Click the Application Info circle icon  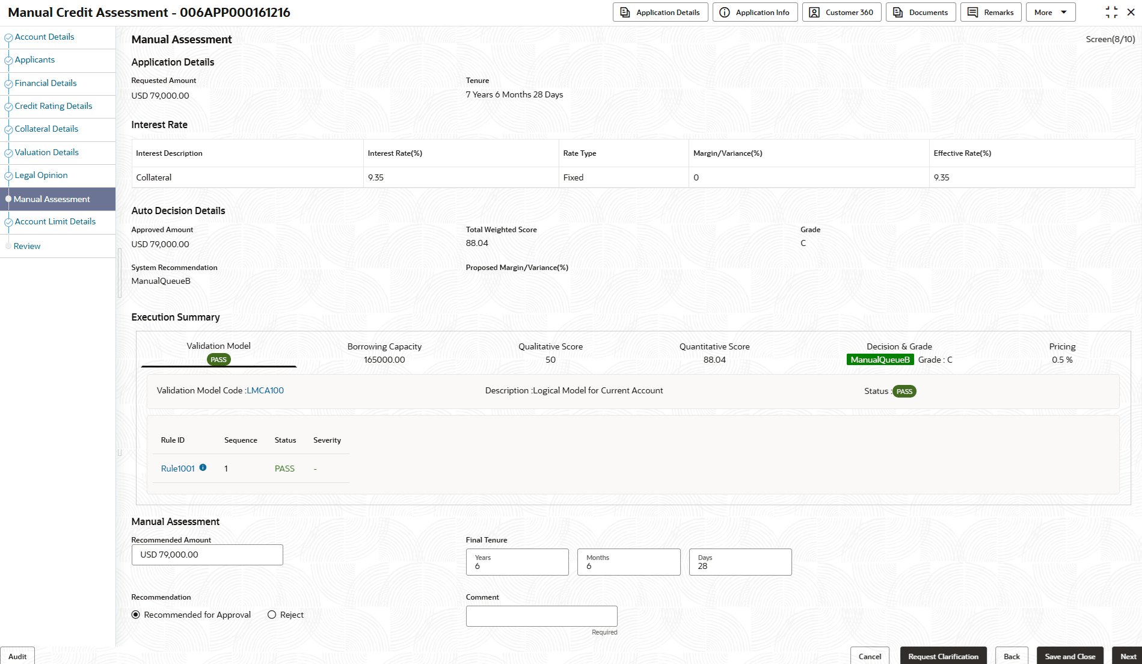pos(725,13)
